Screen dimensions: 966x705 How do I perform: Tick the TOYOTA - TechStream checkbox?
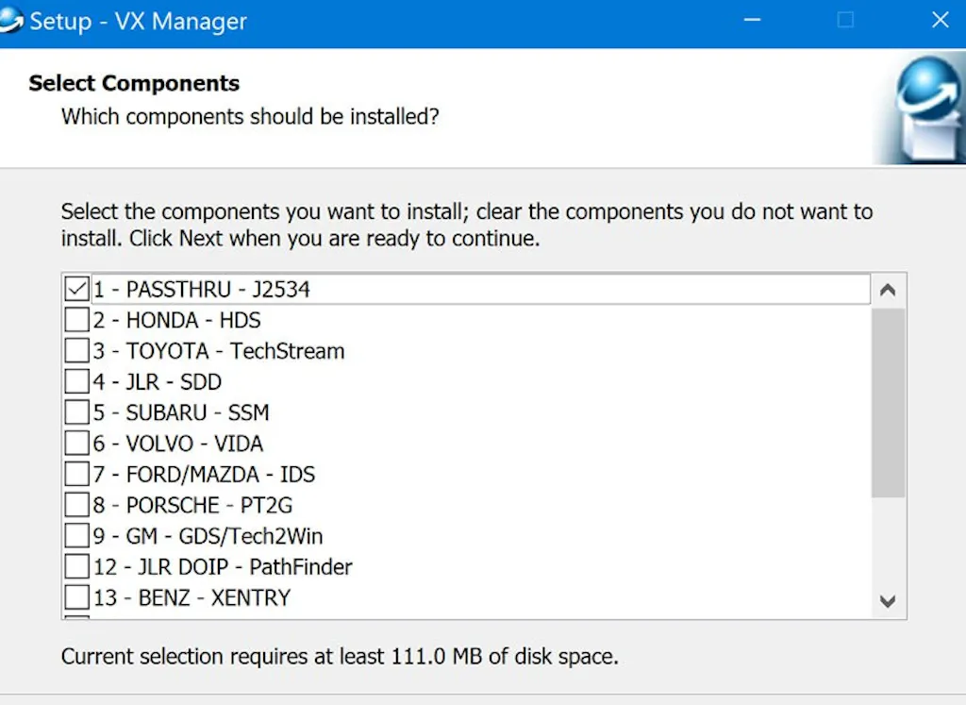[x=76, y=351]
